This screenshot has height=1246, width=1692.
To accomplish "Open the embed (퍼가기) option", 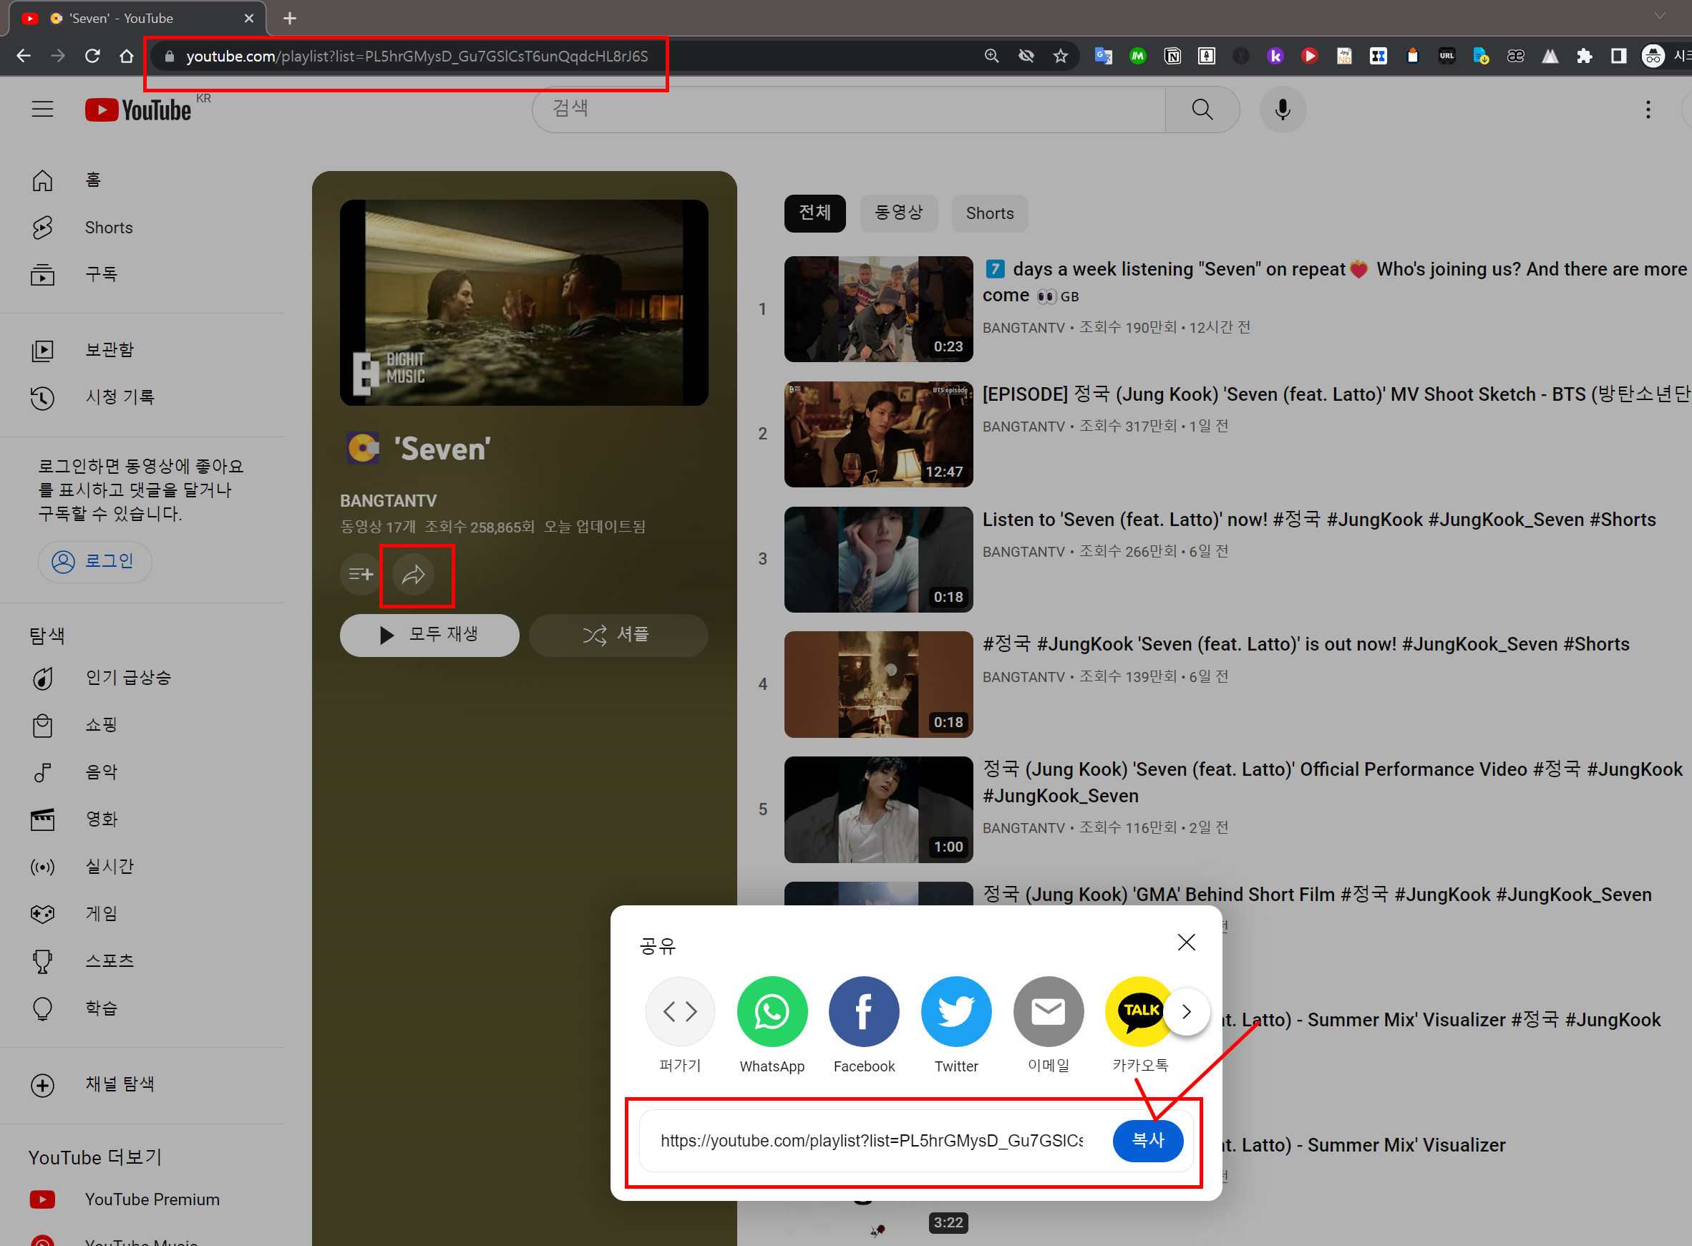I will [x=680, y=1011].
